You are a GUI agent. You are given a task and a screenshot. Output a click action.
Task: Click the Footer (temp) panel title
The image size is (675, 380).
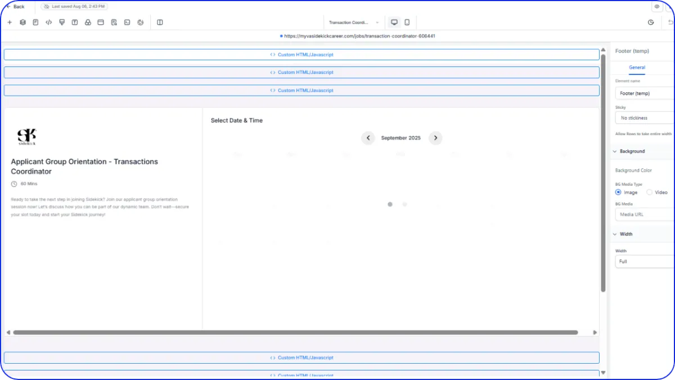click(632, 51)
